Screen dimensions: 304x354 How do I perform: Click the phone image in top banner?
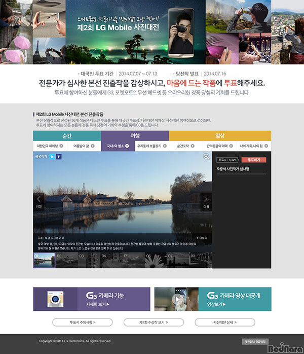point(181,33)
